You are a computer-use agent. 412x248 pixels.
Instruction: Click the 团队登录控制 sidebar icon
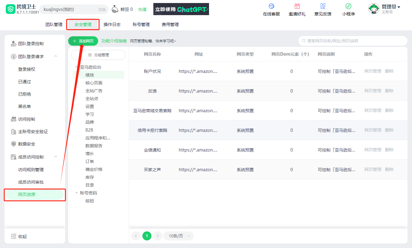tap(14, 44)
